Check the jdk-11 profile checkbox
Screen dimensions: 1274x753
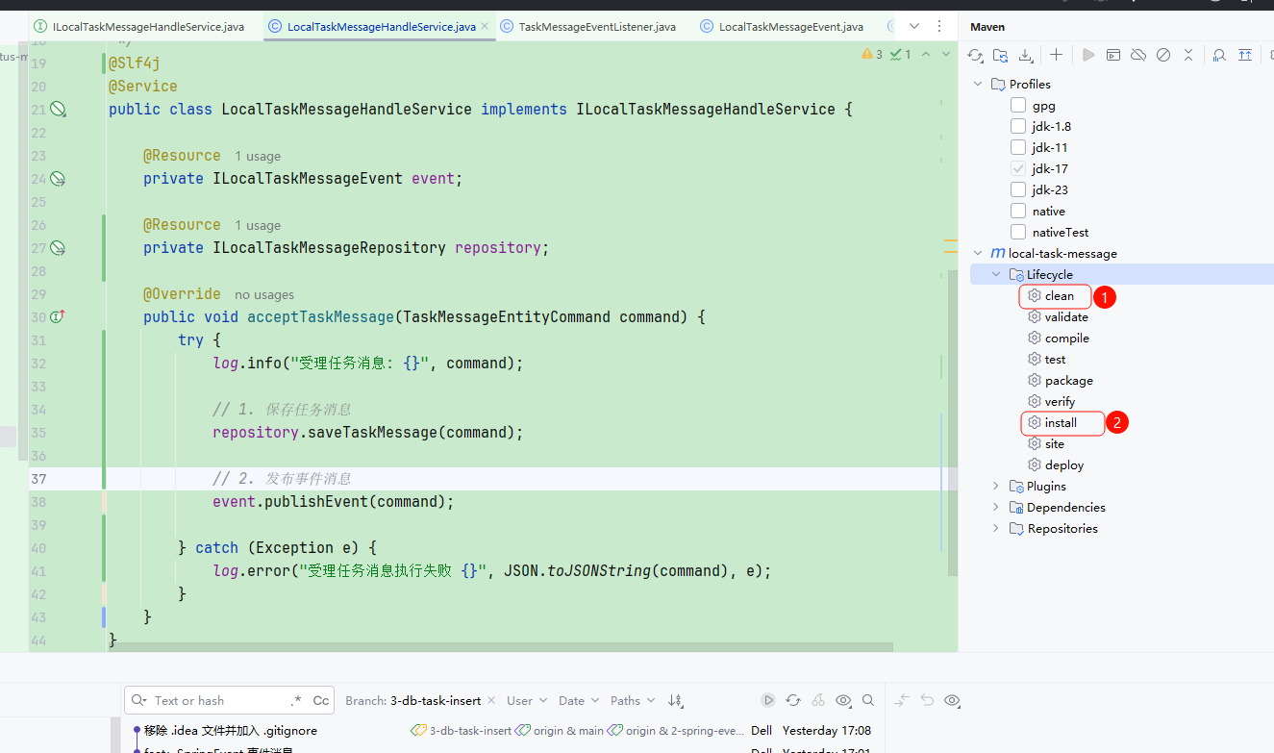(1018, 147)
